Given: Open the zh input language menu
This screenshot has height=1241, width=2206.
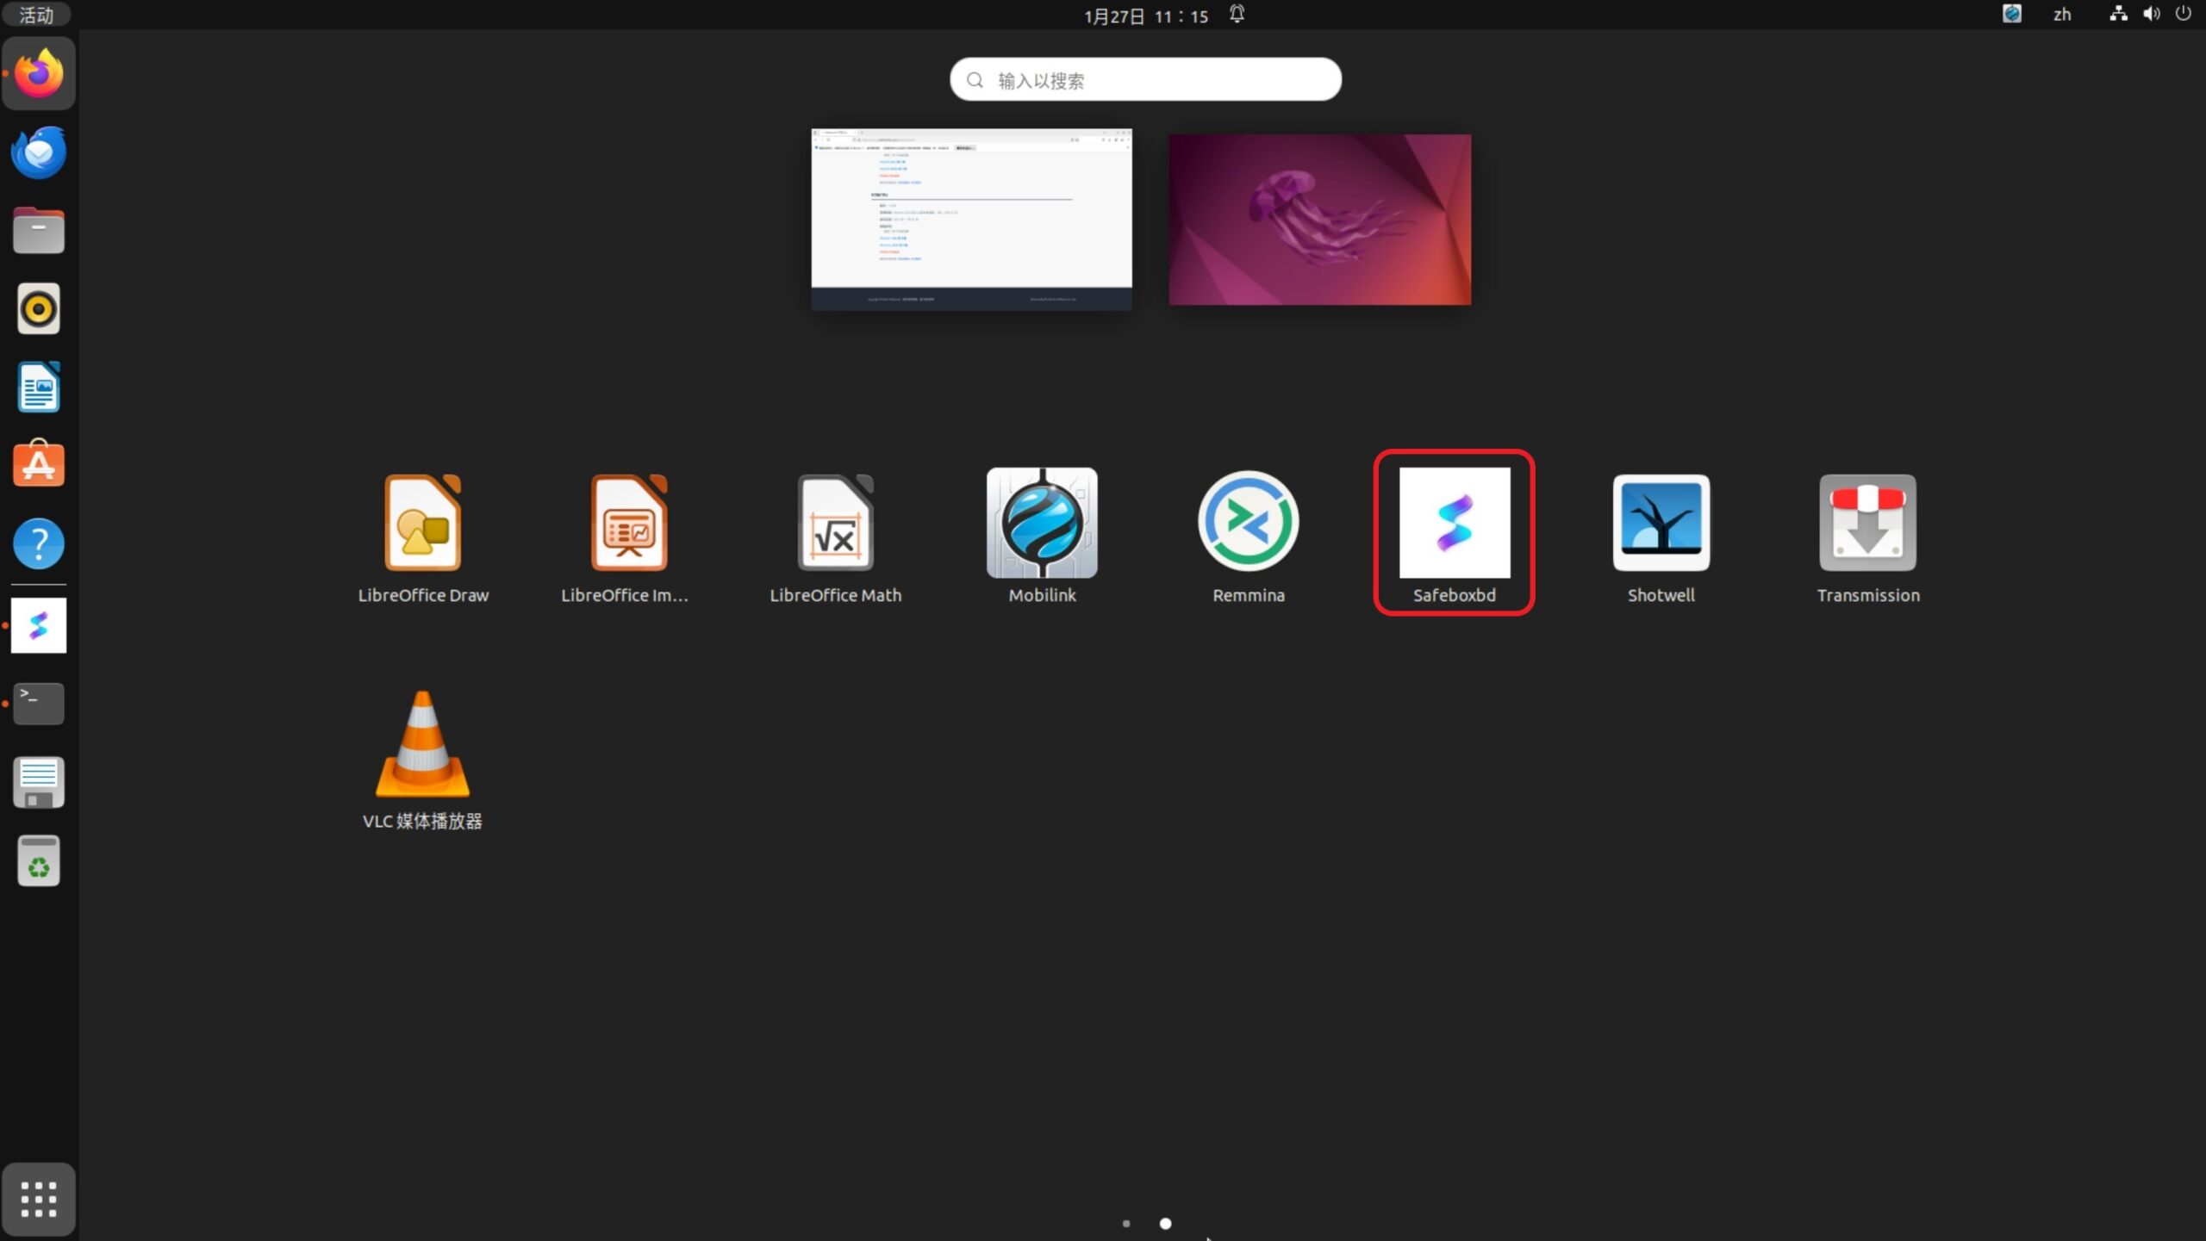Looking at the screenshot, I should 2061,15.
